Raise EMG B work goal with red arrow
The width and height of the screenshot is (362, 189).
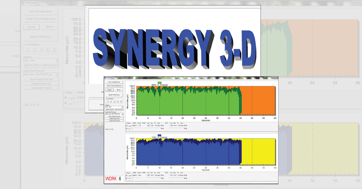tap(161, 175)
